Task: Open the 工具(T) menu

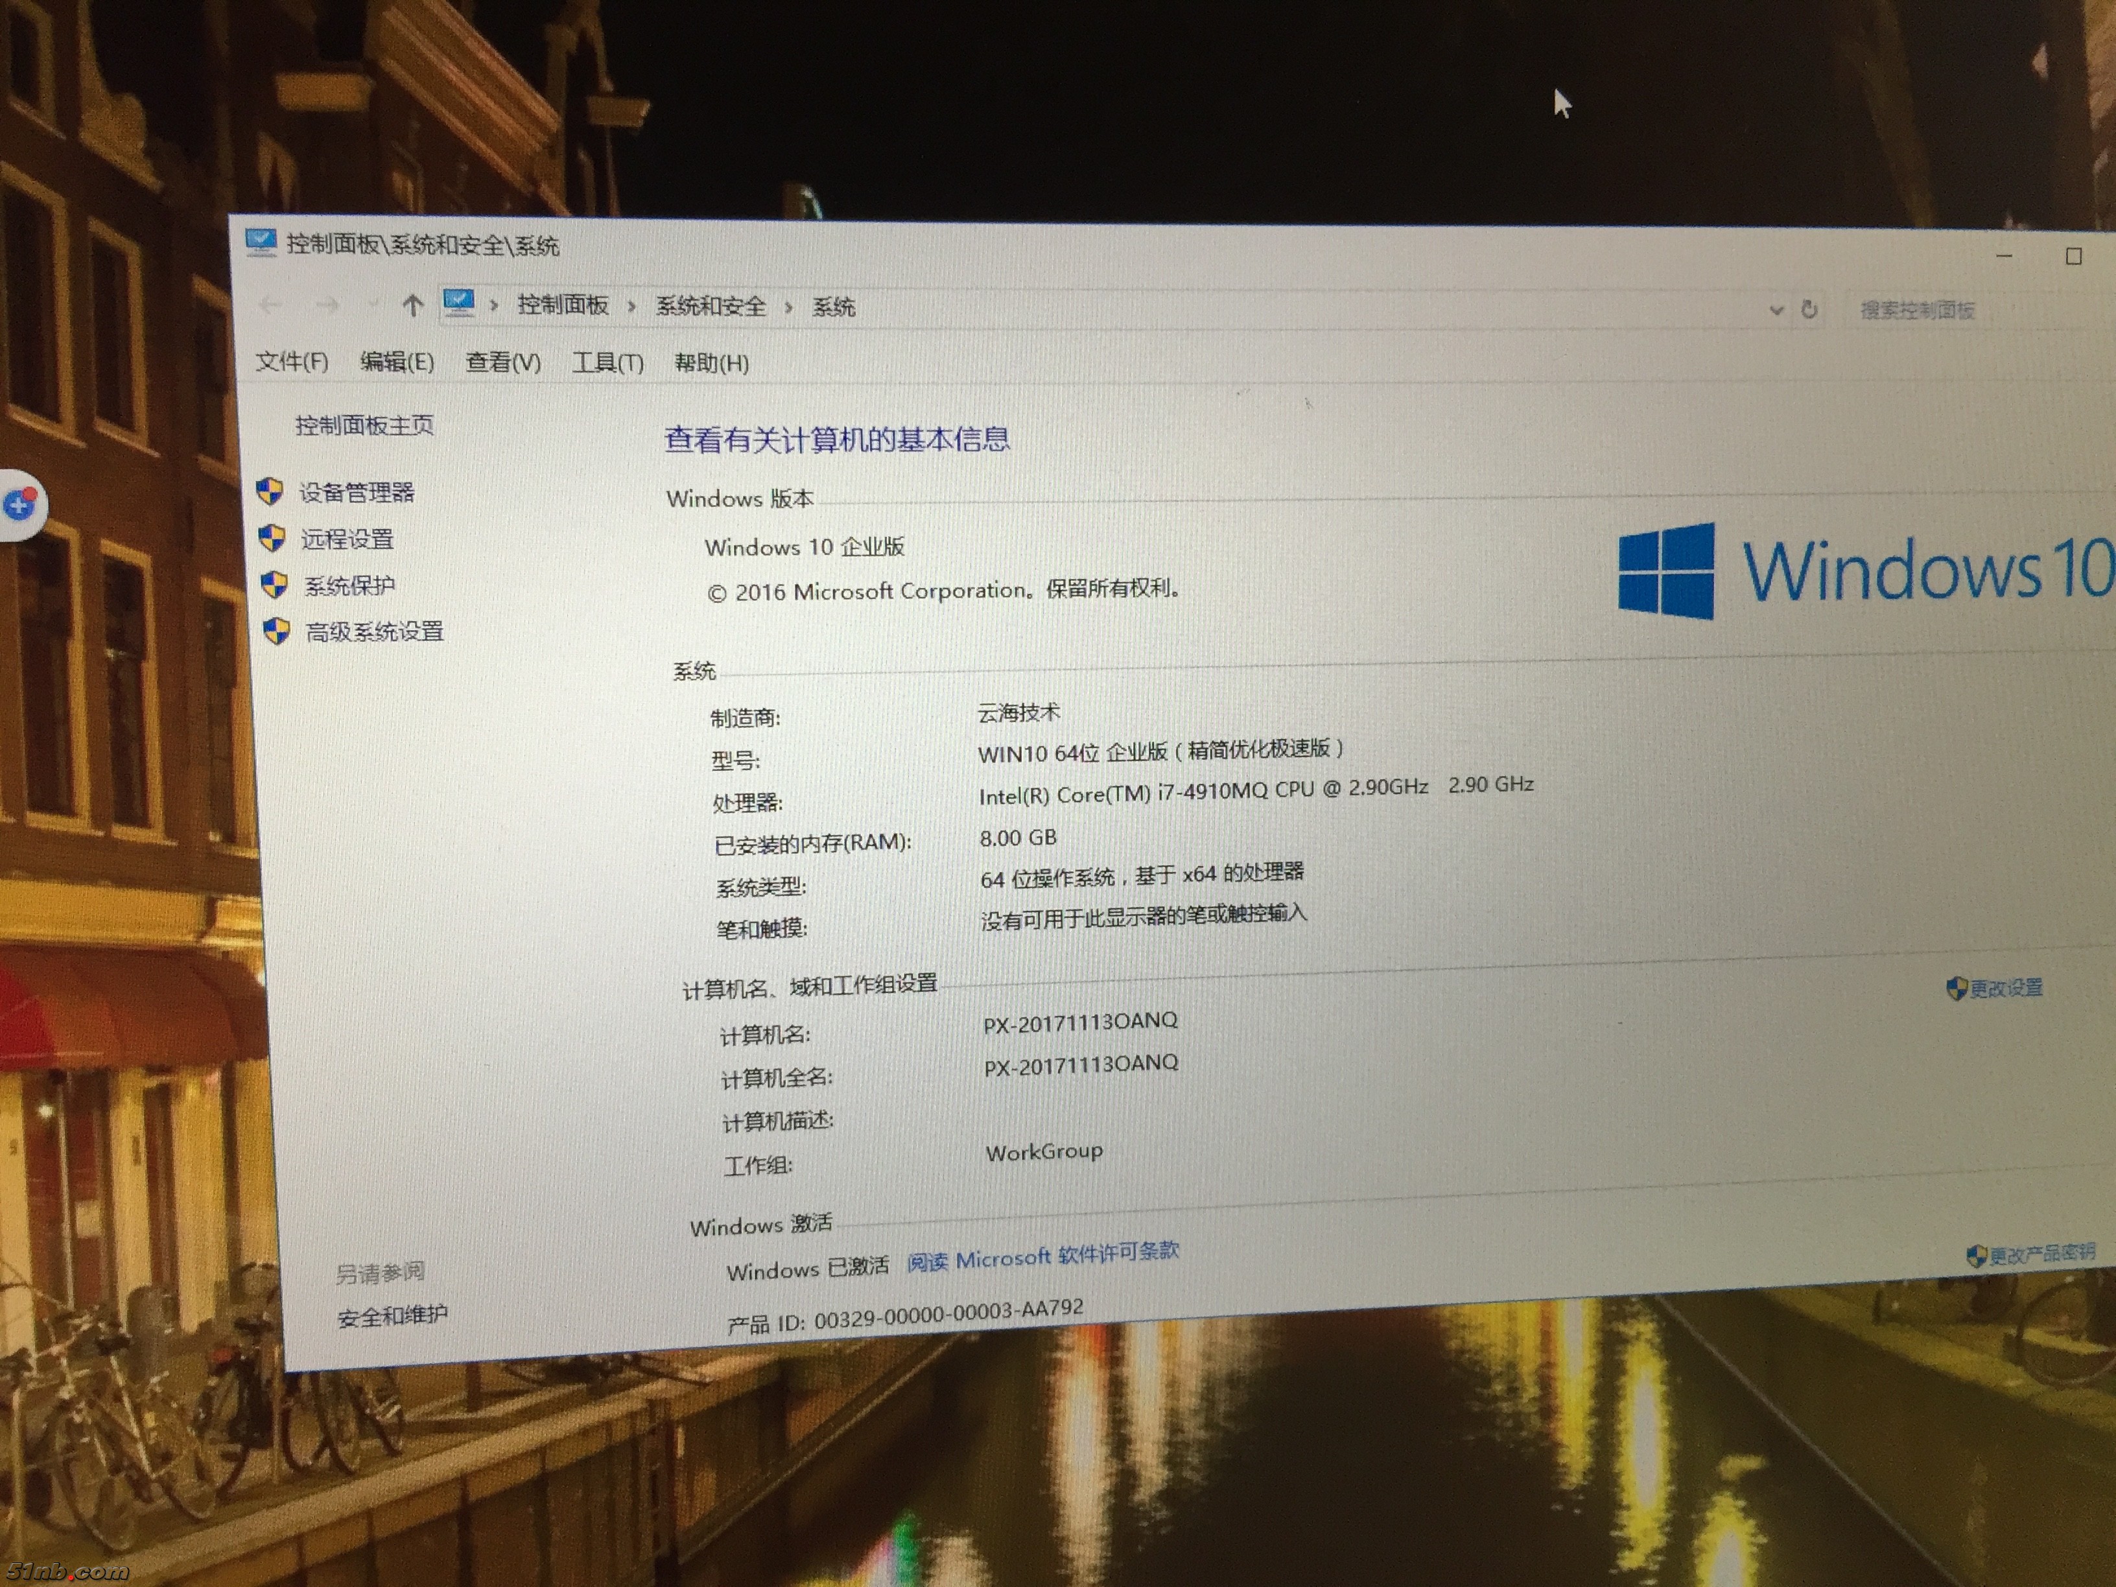Action: [607, 362]
